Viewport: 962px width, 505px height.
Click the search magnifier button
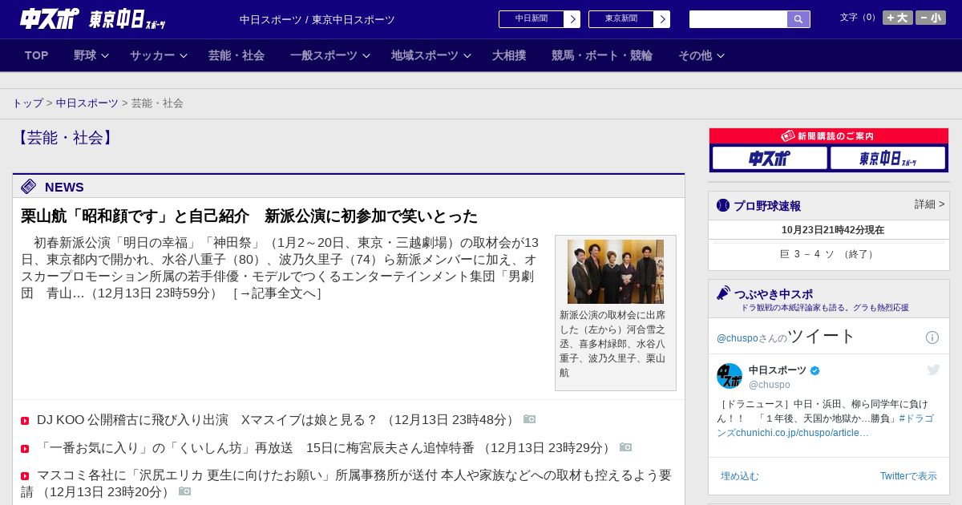click(x=798, y=19)
